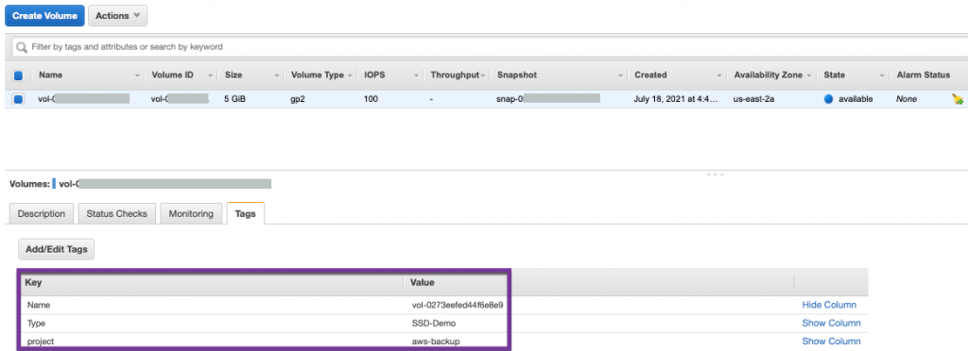Click the blue available state icon
968x351 pixels.
click(x=828, y=99)
